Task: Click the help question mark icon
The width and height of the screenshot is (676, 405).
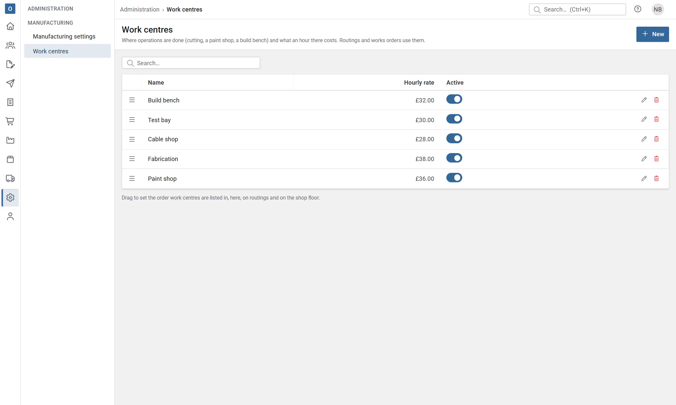Action: (x=637, y=9)
